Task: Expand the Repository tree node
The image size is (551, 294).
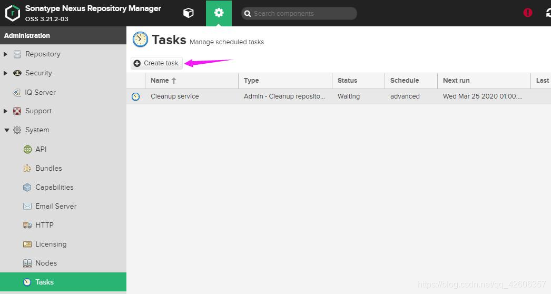Action: (x=5, y=54)
